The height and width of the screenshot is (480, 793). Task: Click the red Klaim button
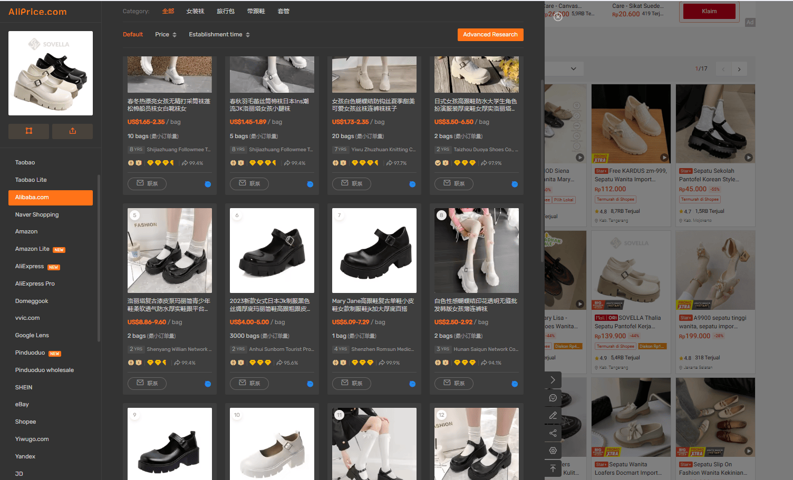click(709, 11)
